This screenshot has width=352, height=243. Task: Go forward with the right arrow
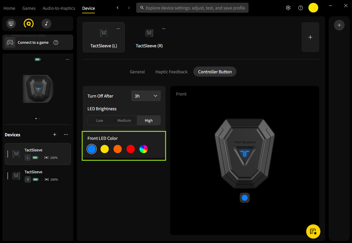point(129,8)
